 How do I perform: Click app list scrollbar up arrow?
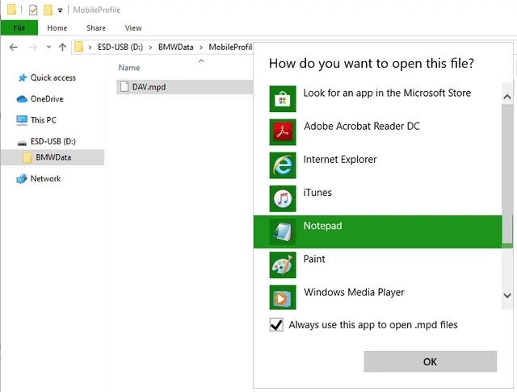click(507, 97)
